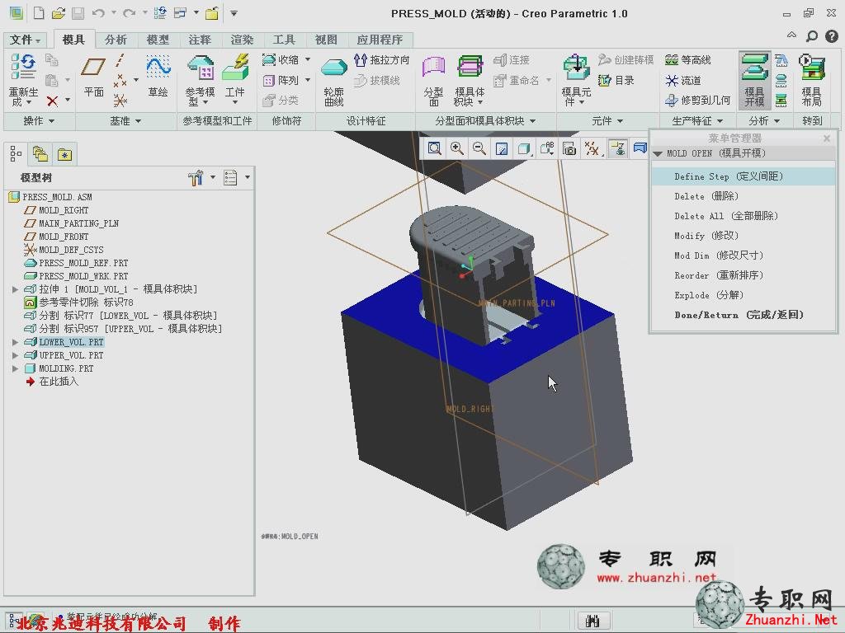This screenshot has width=845, height=633.
Task: Select MAIN_PARTING_PLN in model tree
Action: (78, 223)
